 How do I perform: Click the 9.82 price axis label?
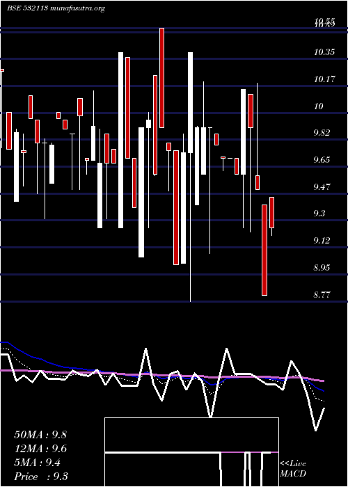click(323, 133)
